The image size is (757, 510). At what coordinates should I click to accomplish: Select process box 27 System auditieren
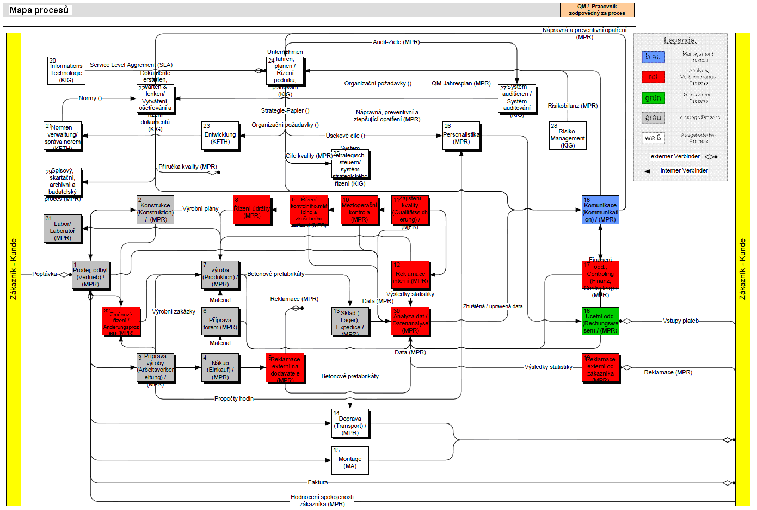click(517, 98)
